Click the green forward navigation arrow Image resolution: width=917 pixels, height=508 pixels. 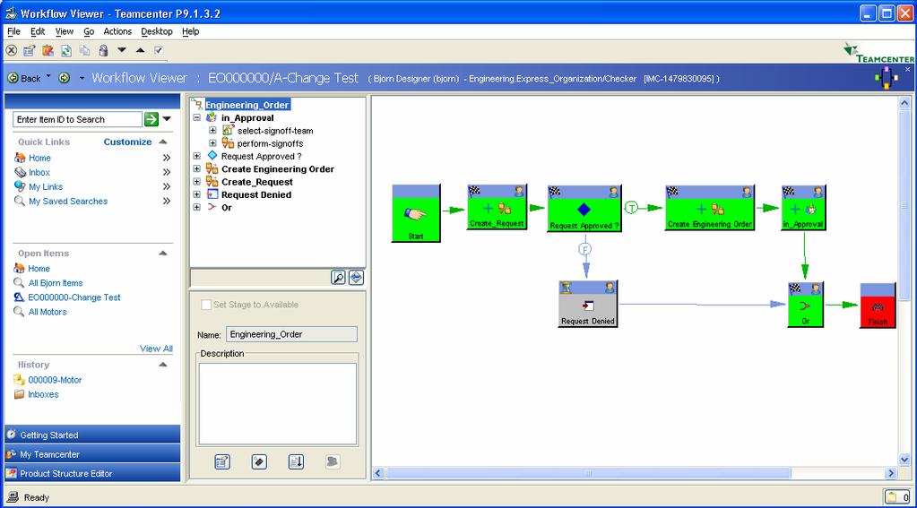65,78
